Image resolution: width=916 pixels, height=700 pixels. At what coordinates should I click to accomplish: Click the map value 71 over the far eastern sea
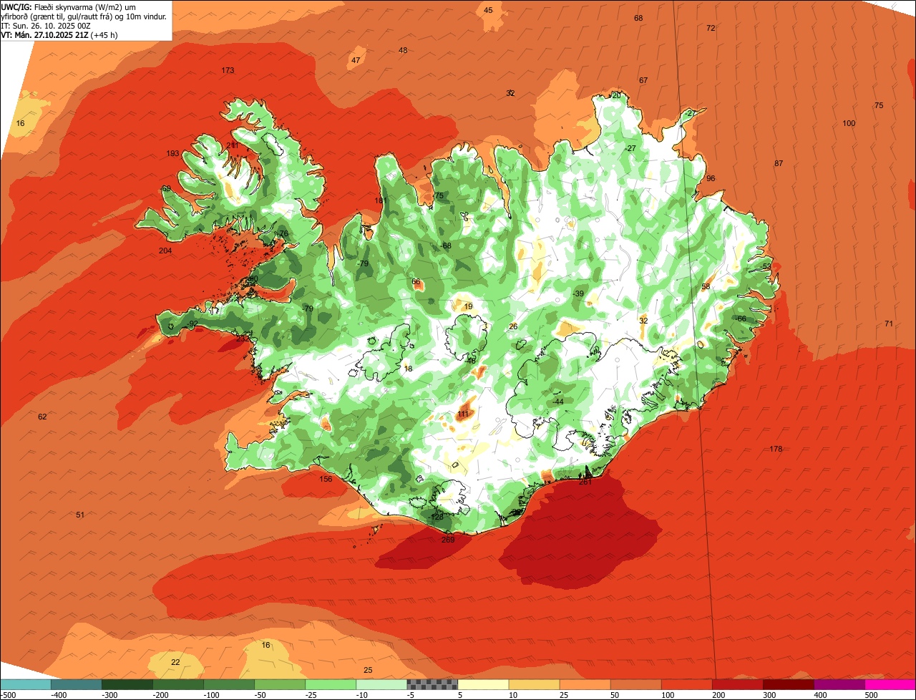coord(889,324)
